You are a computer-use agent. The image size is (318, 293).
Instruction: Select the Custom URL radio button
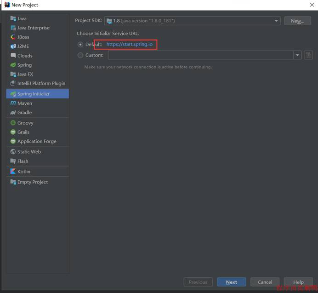(x=80, y=55)
